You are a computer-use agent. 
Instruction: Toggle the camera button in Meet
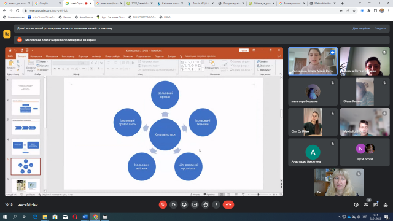173,204
